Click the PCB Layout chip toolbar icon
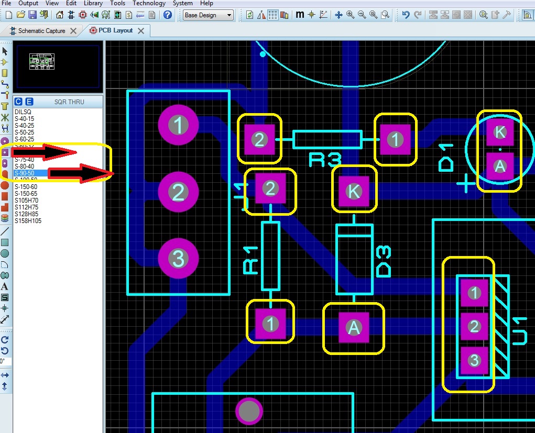Image resolution: width=535 pixels, height=433 pixels. pyautogui.click(x=83, y=15)
